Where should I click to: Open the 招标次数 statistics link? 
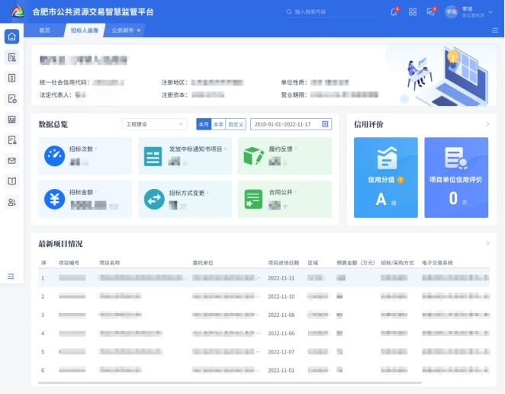[82, 149]
